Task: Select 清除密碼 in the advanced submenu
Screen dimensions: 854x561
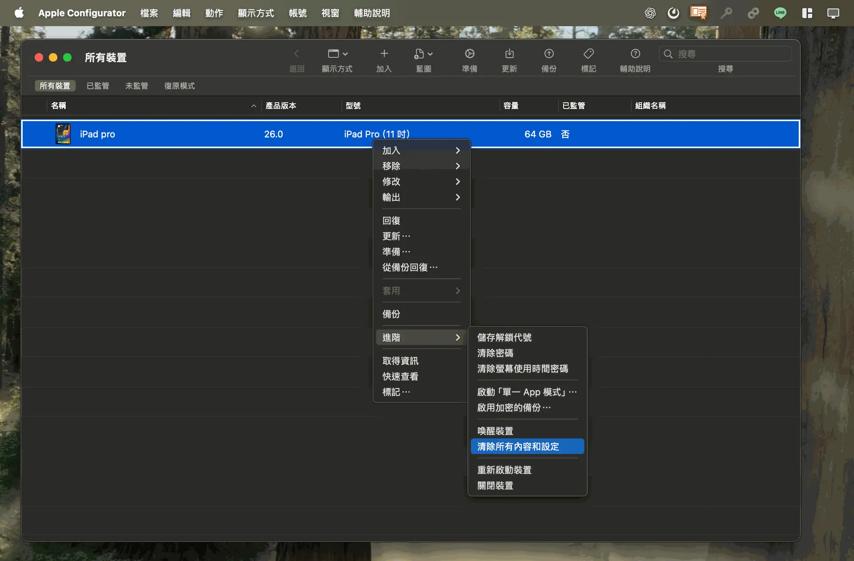Action: pos(495,353)
